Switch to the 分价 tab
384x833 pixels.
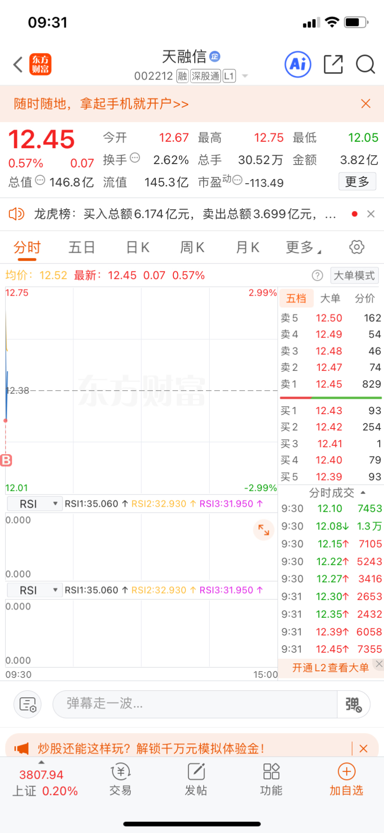click(365, 298)
